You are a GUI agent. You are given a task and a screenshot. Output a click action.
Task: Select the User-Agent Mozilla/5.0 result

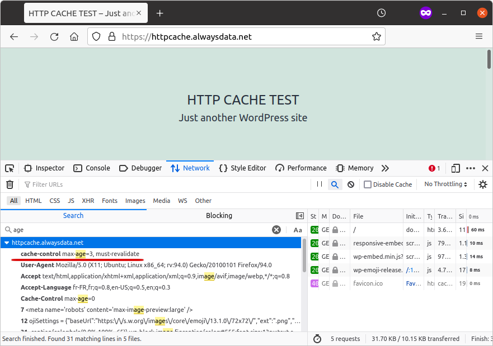(151, 265)
